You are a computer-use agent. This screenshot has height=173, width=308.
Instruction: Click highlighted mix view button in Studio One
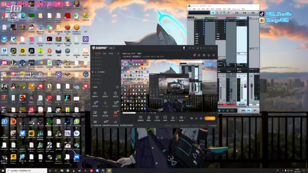click(x=249, y=111)
